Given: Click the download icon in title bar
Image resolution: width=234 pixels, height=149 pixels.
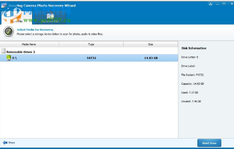Looking at the screenshot, I should pyautogui.click(x=210, y=4).
